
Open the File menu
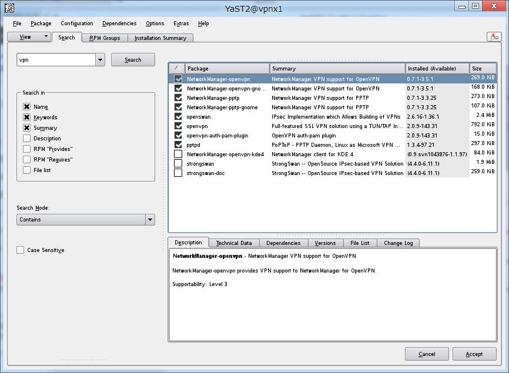pyautogui.click(x=17, y=23)
